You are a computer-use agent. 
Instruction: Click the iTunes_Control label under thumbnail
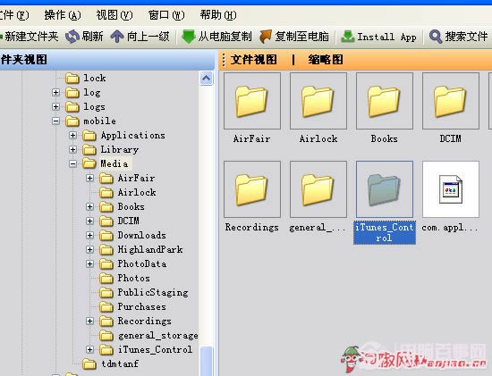385,232
